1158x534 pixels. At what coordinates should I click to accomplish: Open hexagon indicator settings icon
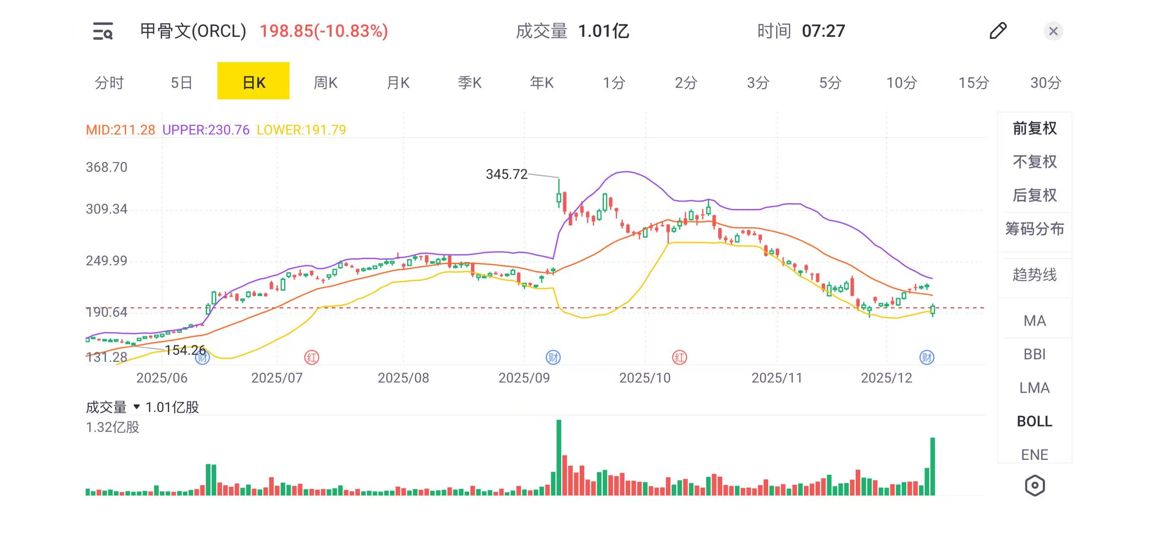click(1034, 486)
